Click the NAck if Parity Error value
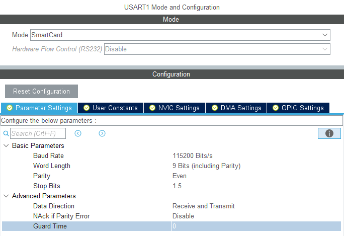Screen dimensions: 344x236 pyautogui.click(x=183, y=216)
